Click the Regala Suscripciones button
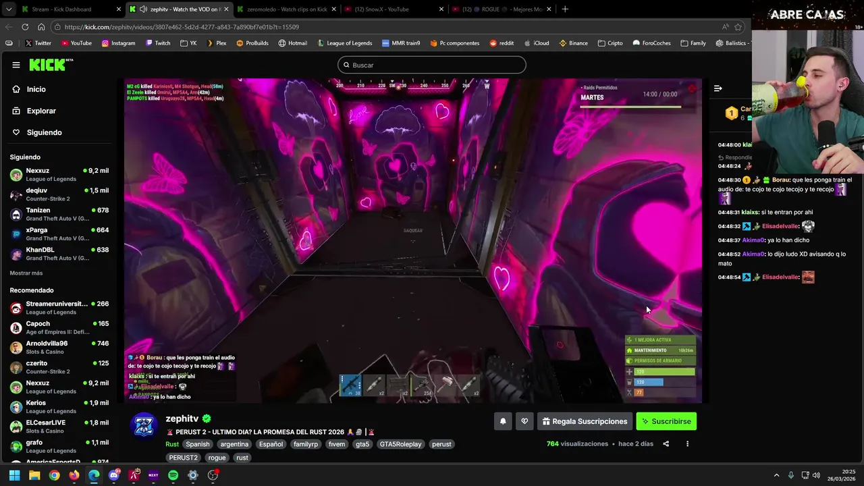The width and height of the screenshot is (864, 486). 585,421
